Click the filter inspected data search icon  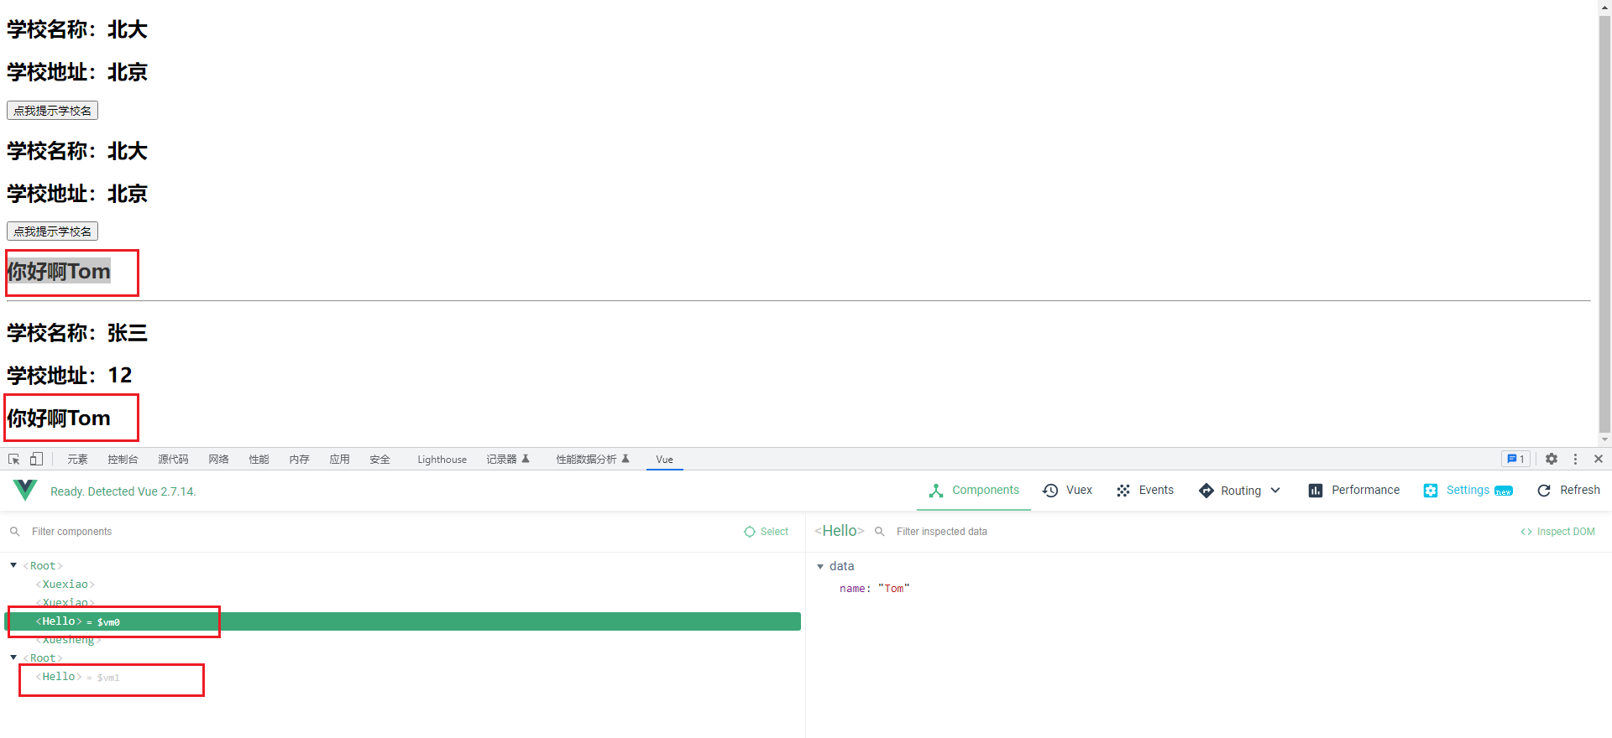coord(880,532)
